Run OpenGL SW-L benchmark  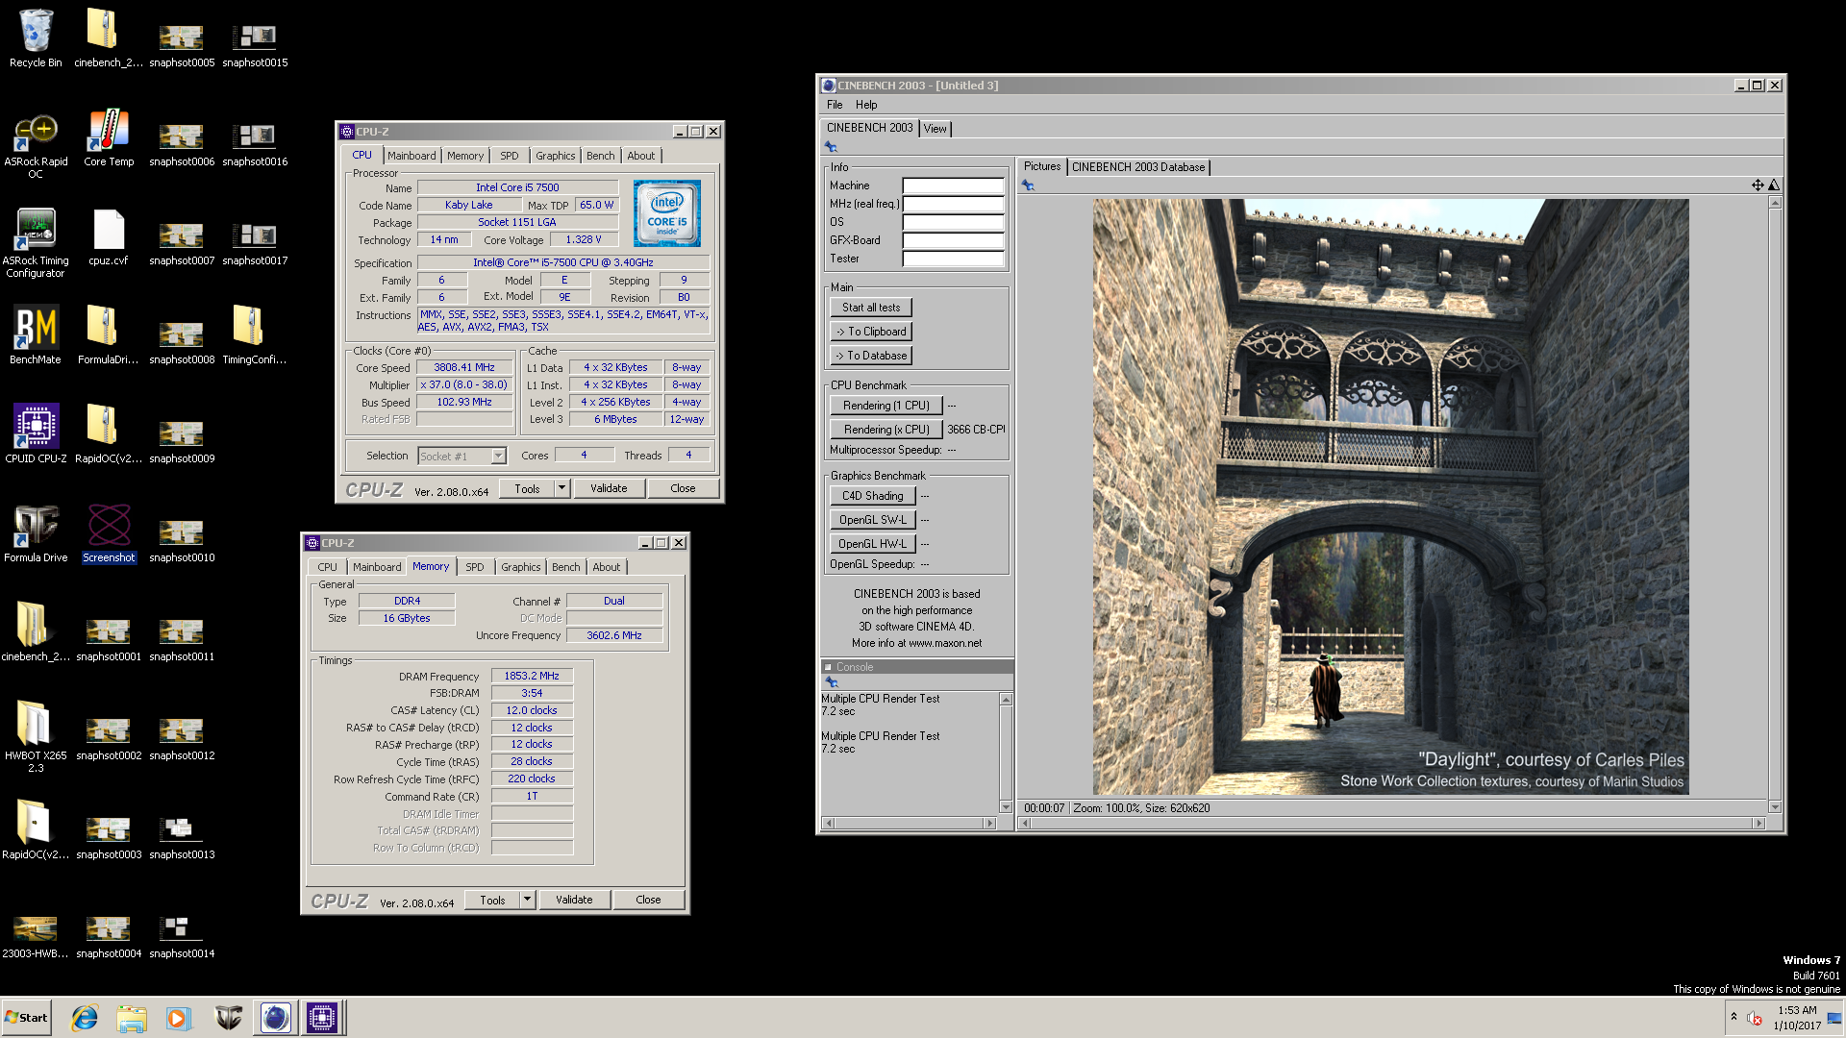pos(873,520)
